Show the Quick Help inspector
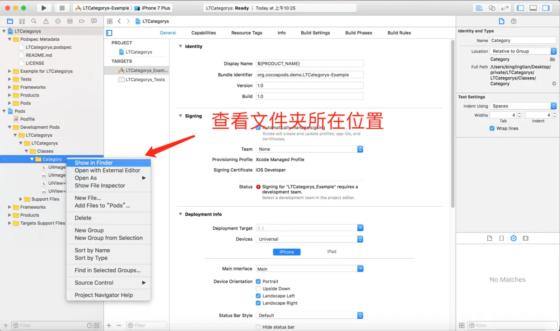 (x=513, y=21)
